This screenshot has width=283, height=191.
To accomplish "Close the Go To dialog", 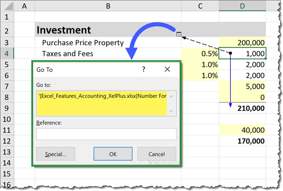I will pos(167,69).
